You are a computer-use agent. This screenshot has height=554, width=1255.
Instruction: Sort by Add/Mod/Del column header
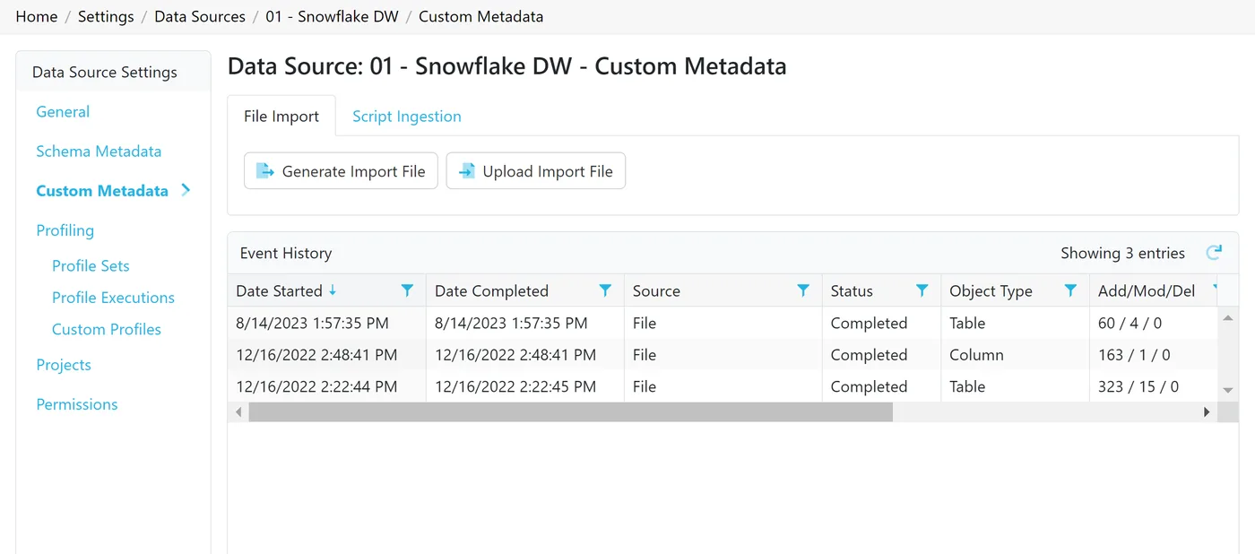1147,290
